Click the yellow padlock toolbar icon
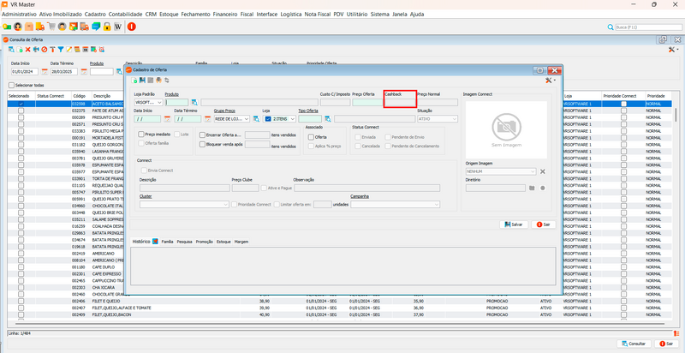Image resolution: width=685 pixels, height=353 pixels. pyautogui.click(x=106, y=27)
